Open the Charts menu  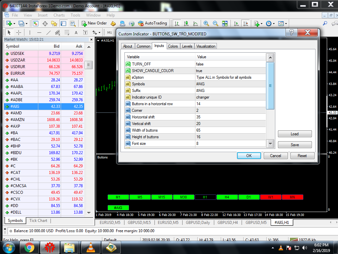click(x=59, y=15)
